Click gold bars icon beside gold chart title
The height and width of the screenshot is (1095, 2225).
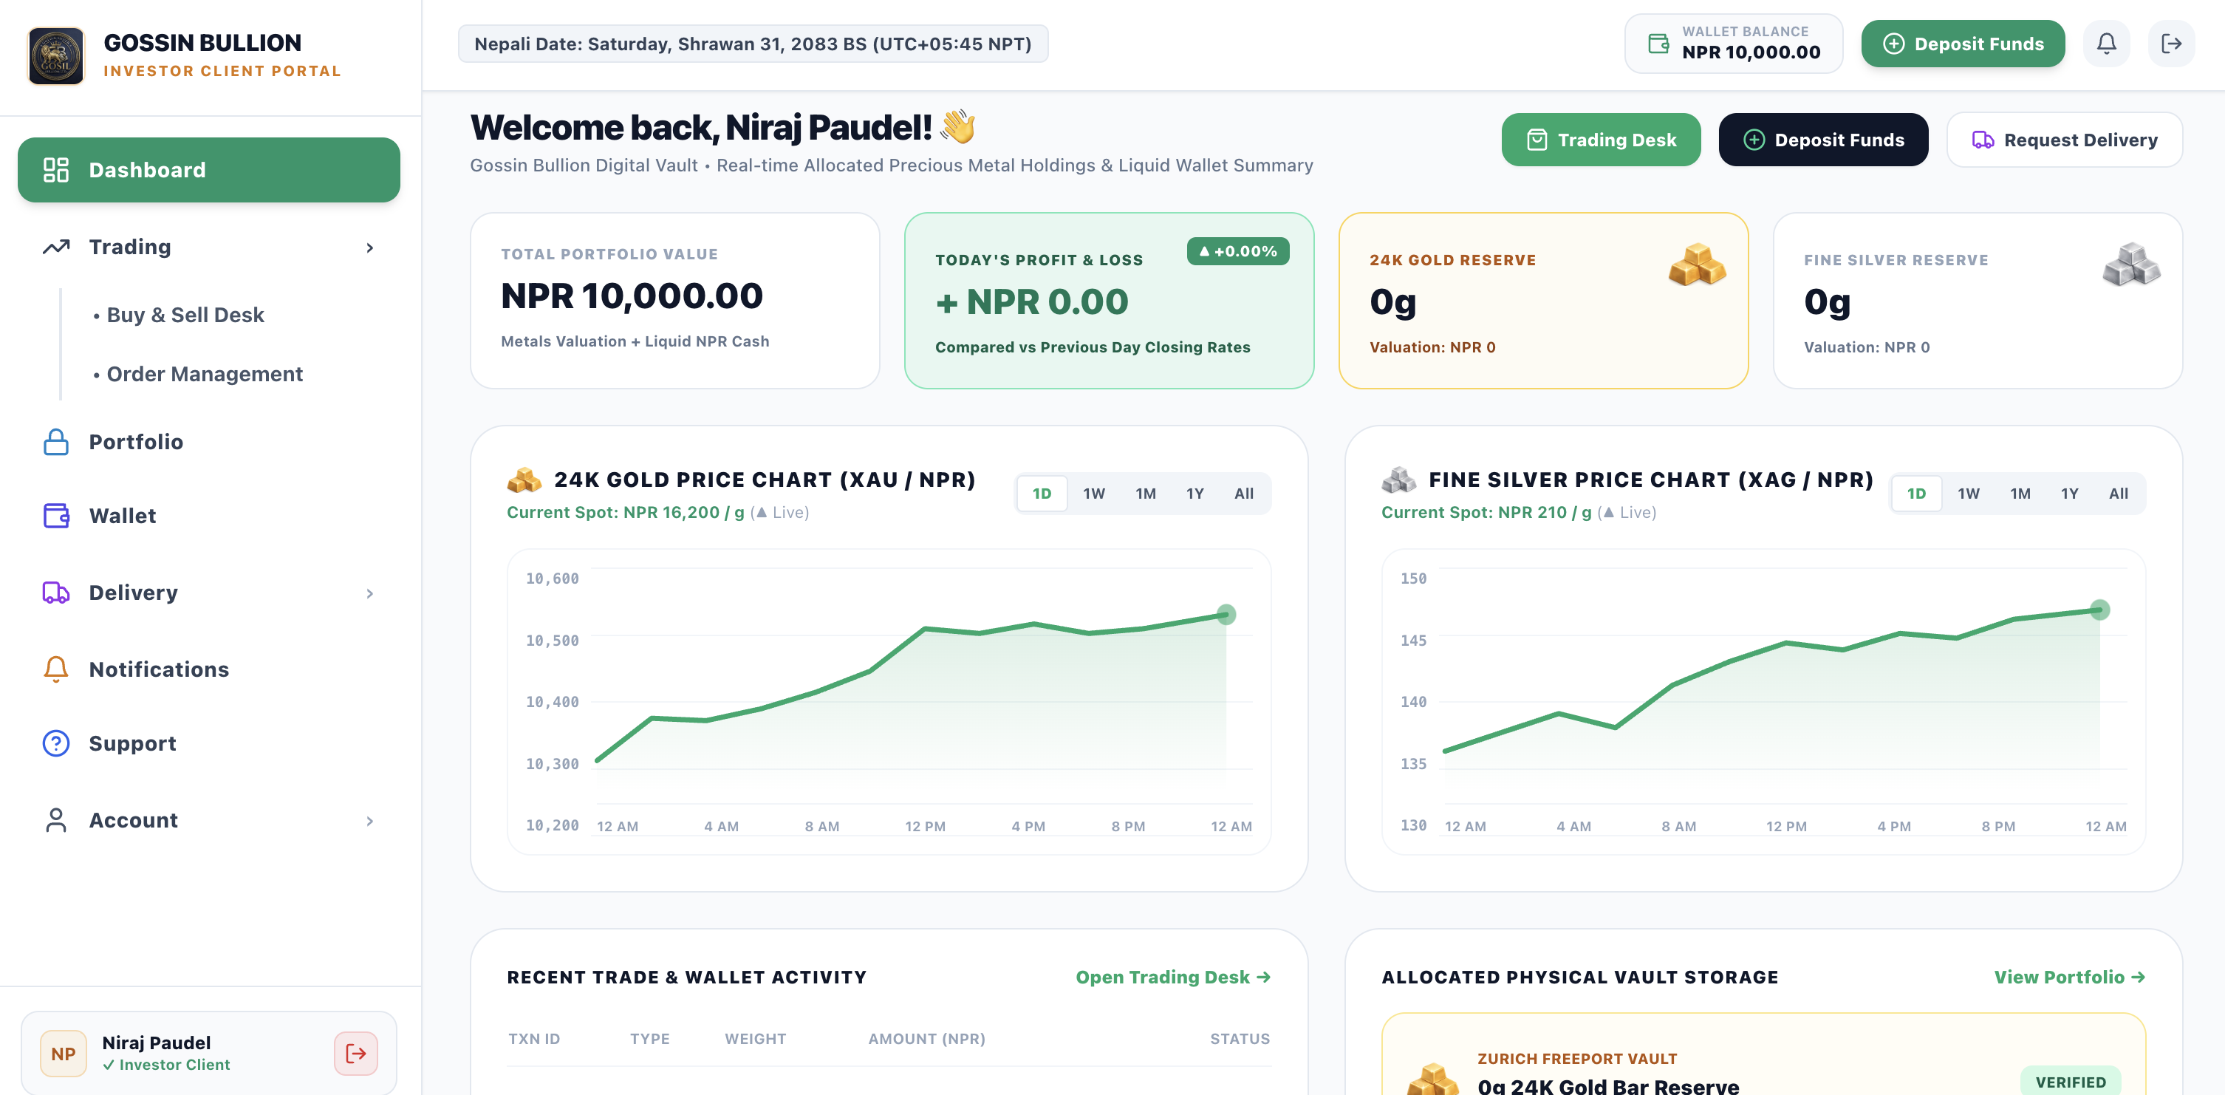[524, 480]
